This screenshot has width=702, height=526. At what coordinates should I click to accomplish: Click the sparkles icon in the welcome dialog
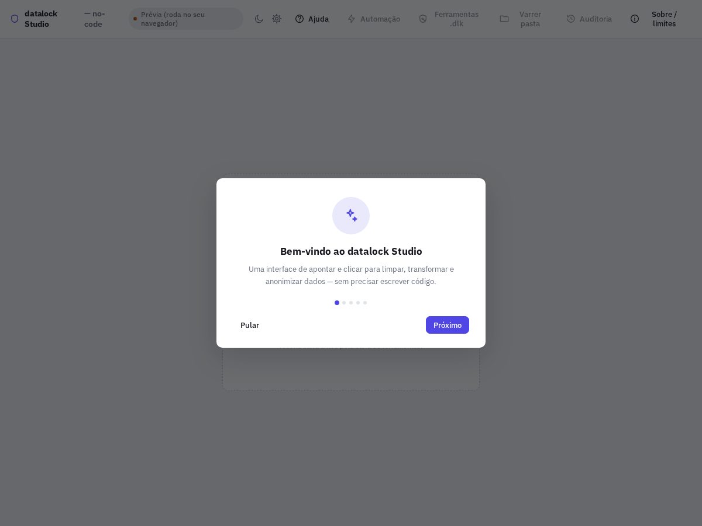[351, 216]
